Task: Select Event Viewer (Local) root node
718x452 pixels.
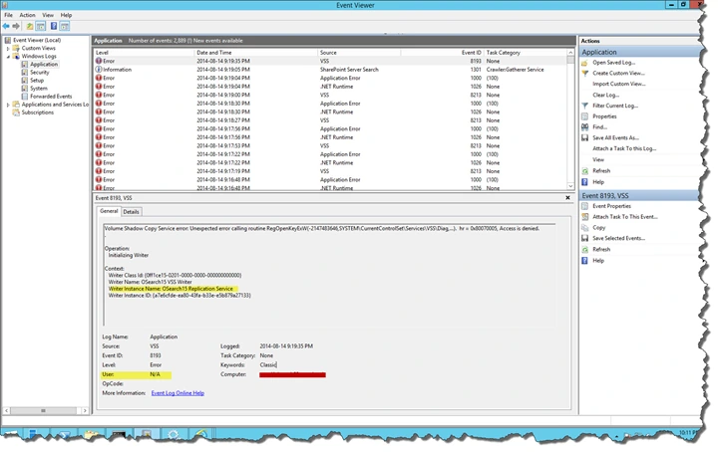Action: click(x=37, y=40)
